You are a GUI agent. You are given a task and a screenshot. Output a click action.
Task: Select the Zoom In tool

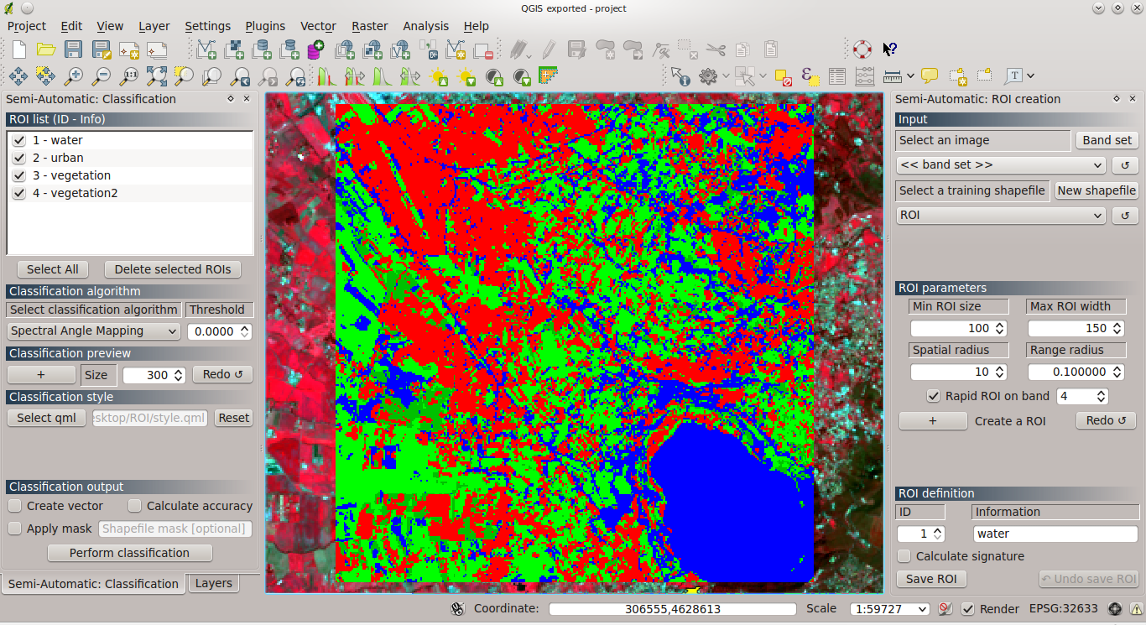pos(74,76)
